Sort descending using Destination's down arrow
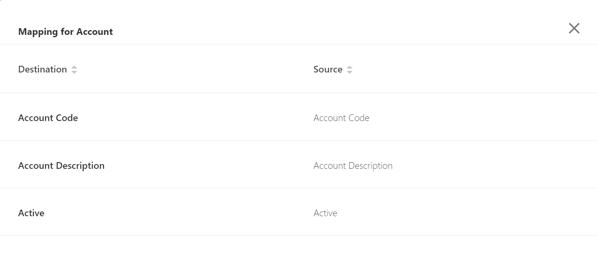The image size is (597, 264). [74, 72]
